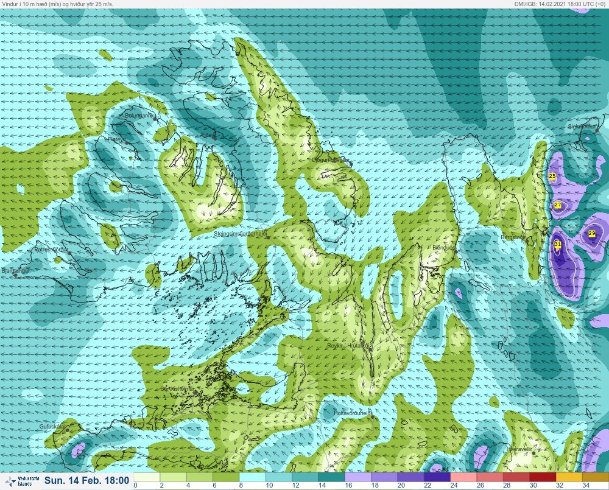Click the Veðurstofa Íslands logo
Viewport: 609px width, 490px height.
click(x=22, y=481)
